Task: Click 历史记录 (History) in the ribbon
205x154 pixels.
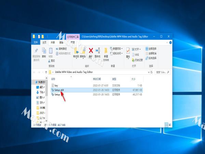Action: [137, 60]
